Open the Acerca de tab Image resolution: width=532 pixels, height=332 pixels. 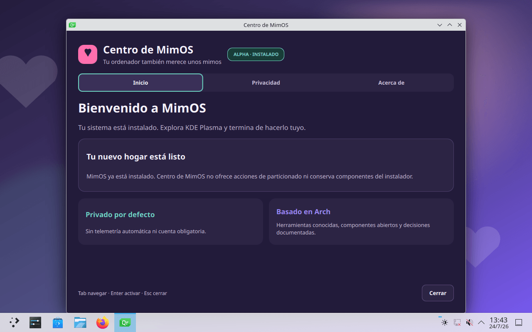pos(391,83)
